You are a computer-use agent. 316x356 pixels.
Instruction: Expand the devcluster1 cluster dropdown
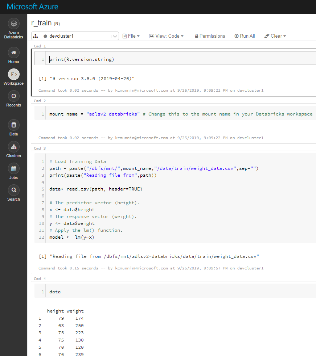[115, 36]
